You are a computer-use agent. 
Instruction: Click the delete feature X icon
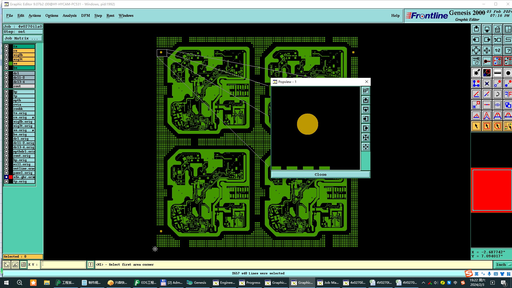pos(487,83)
